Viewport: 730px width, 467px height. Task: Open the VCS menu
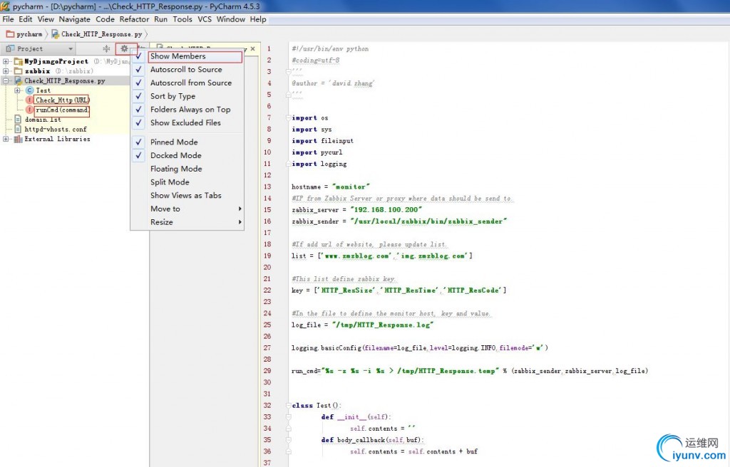coord(205,19)
